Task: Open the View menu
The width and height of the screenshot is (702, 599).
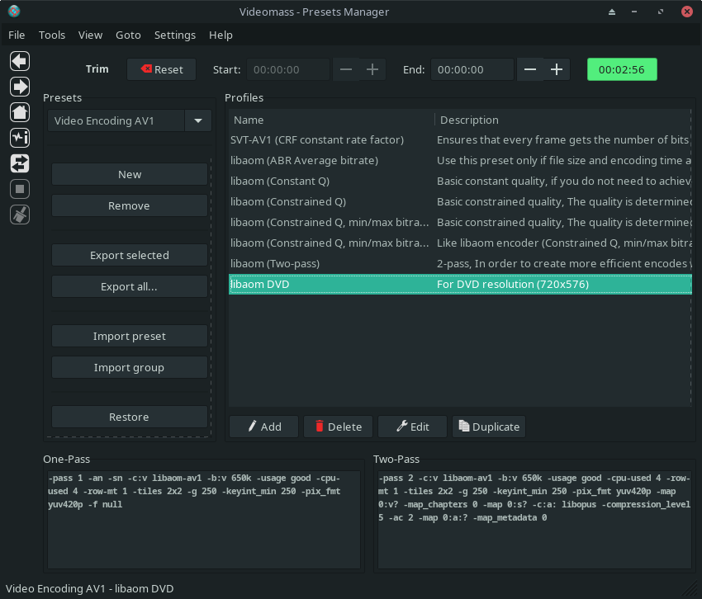Action: 91,35
